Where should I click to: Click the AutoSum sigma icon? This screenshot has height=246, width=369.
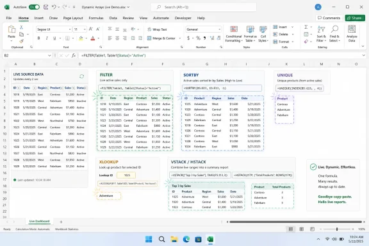pos(306,27)
